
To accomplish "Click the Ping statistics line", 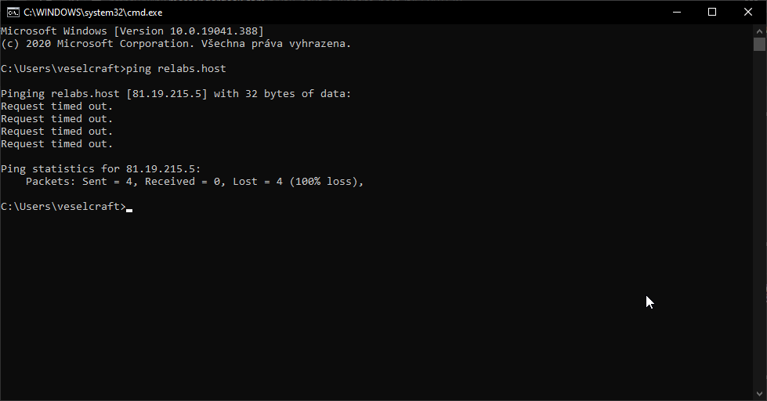I will 101,169.
